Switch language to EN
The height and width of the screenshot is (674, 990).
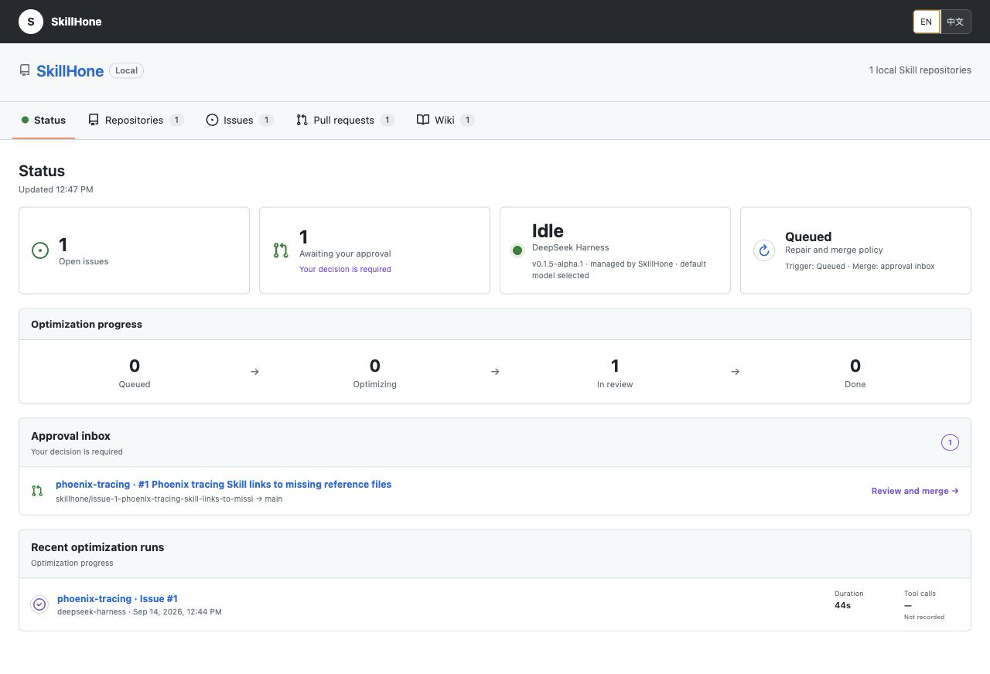[926, 22]
